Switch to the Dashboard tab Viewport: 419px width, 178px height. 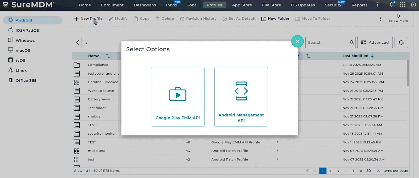(x=145, y=5)
